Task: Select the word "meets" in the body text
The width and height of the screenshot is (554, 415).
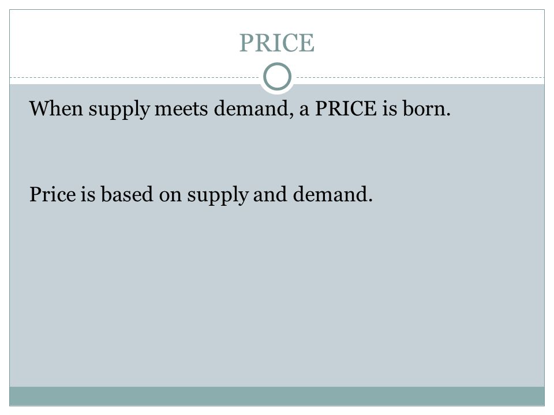Action: [181, 108]
